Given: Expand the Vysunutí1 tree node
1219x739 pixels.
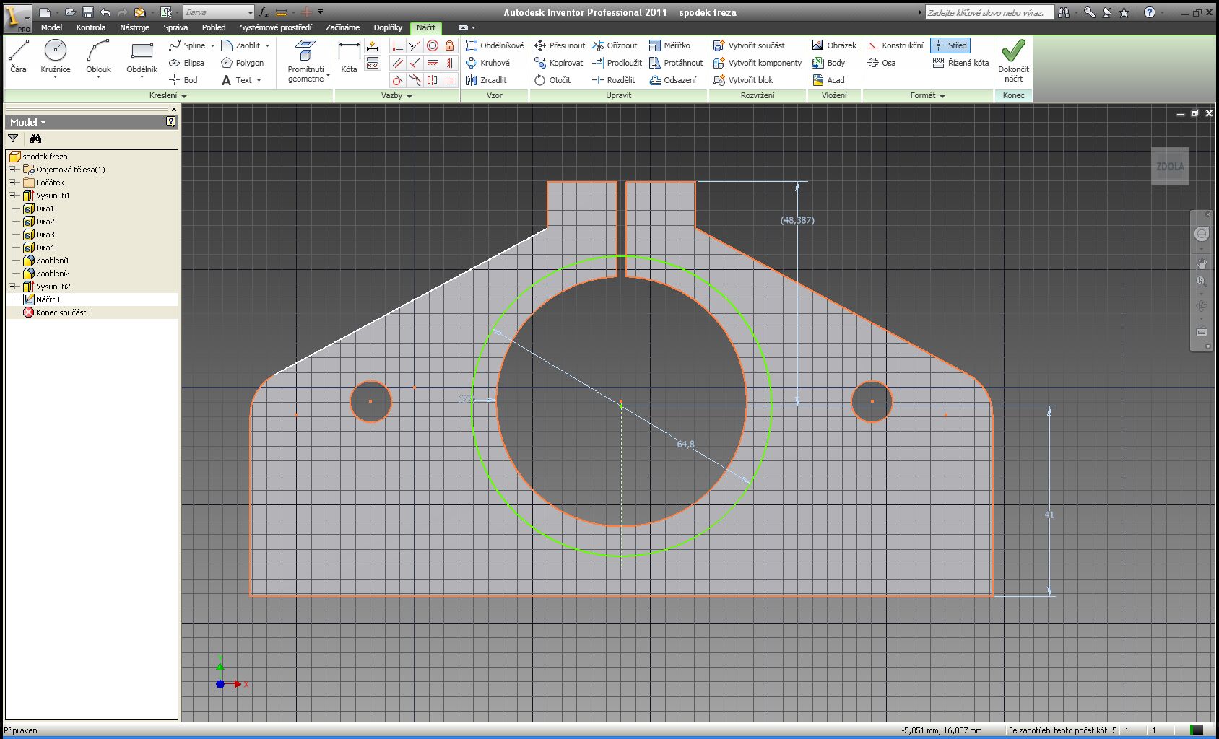Looking at the screenshot, I should (12, 196).
